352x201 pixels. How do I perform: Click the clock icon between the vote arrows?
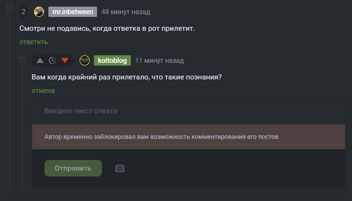(x=52, y=61)
